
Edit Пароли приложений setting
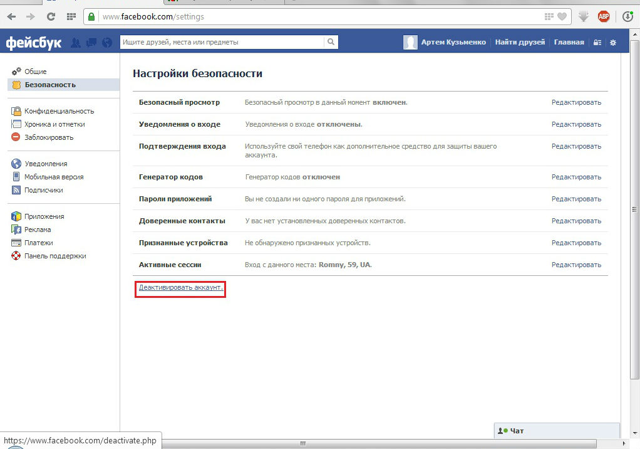pyautogui.click(x=576, y=199)
